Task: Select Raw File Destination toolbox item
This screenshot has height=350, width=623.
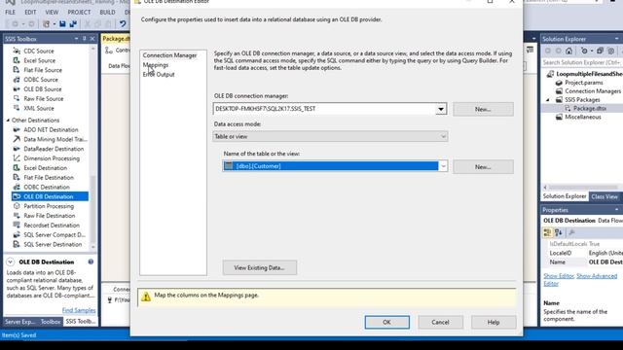Action: 49,216
